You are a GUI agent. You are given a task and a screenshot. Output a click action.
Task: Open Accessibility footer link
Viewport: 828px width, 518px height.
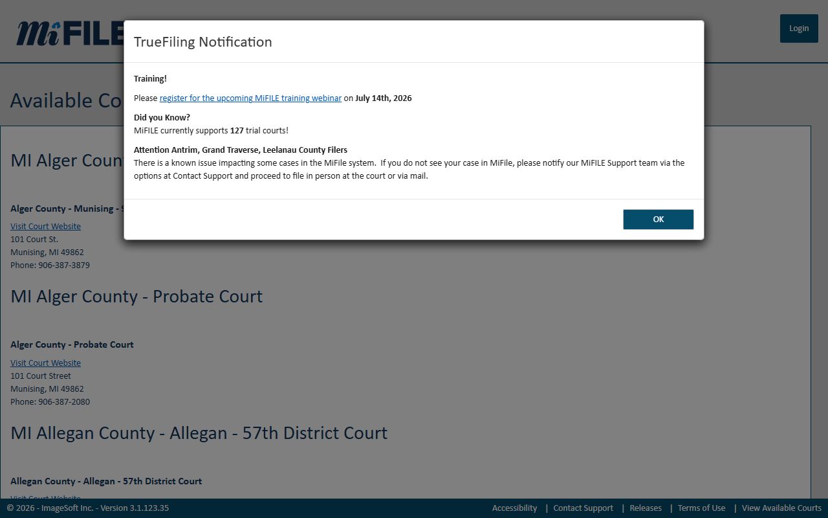tap(514, 508)
